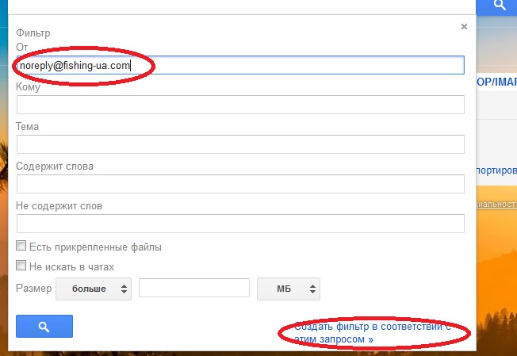
Task: Focus the size value field next to 'больше'
Action: click(194, 289)
